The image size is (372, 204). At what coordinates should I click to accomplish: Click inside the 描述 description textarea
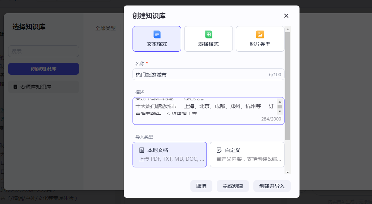[208, 111]
